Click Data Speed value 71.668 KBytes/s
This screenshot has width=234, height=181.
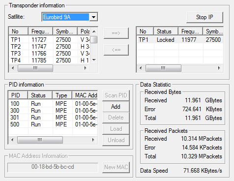pos(203,171)
